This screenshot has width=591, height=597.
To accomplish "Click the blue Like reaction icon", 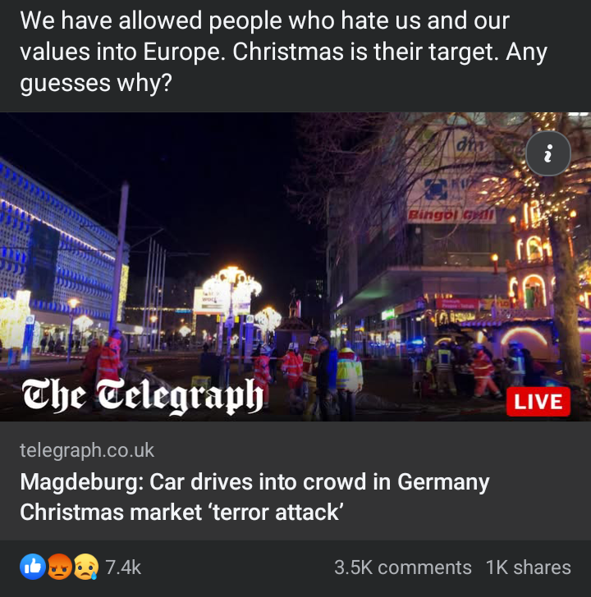I will pyautogui.click(x=33, y=567).
